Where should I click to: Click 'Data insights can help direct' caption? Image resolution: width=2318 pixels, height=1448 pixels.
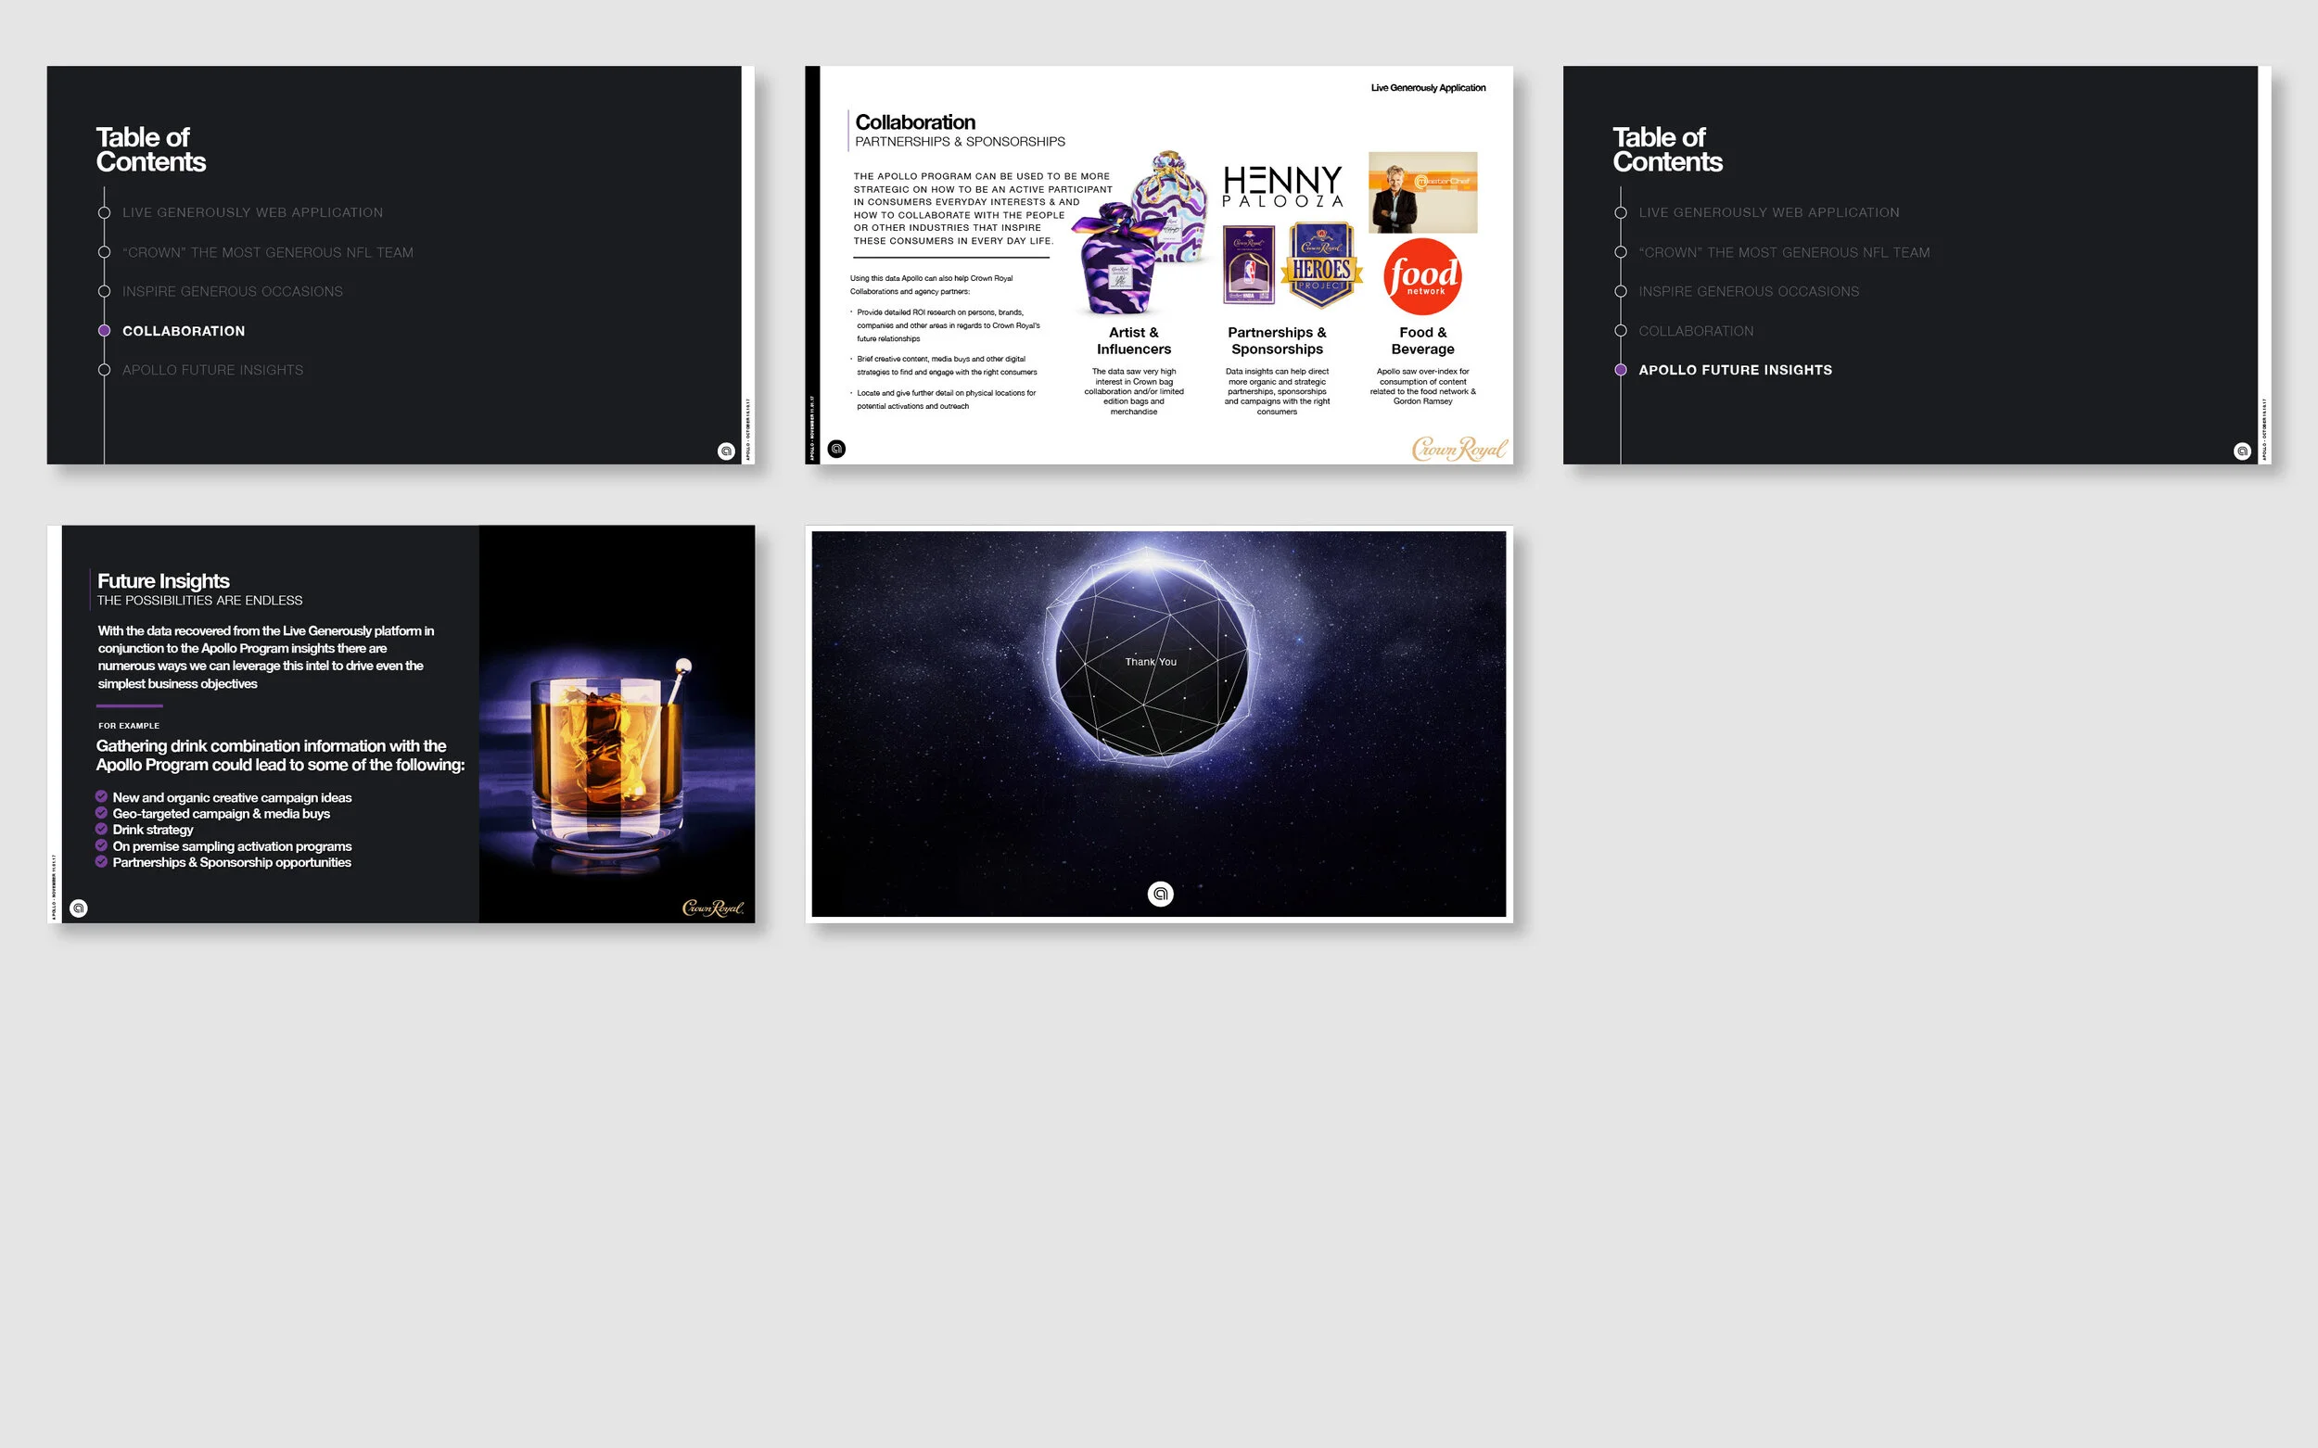tap(1277, 390)
